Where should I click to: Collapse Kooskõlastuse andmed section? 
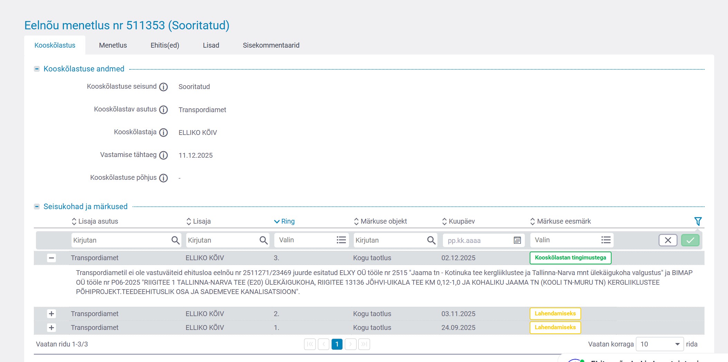37,69
